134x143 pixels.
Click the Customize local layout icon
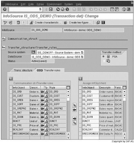coord(129,9)
